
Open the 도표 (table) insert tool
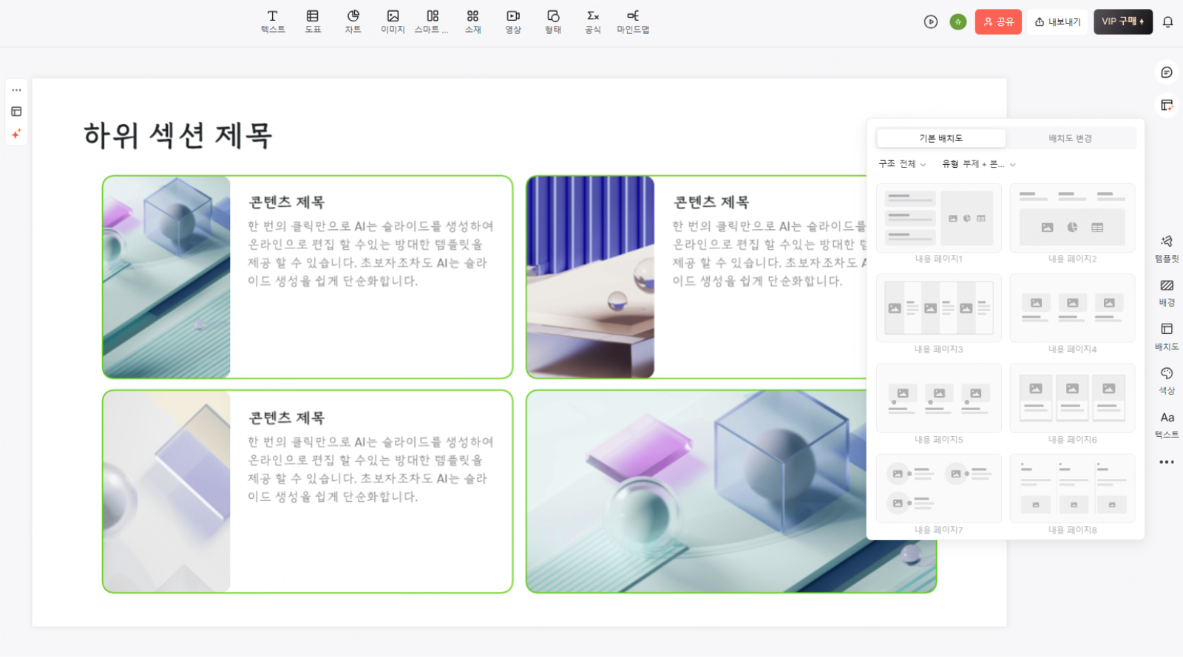(313, 21)
